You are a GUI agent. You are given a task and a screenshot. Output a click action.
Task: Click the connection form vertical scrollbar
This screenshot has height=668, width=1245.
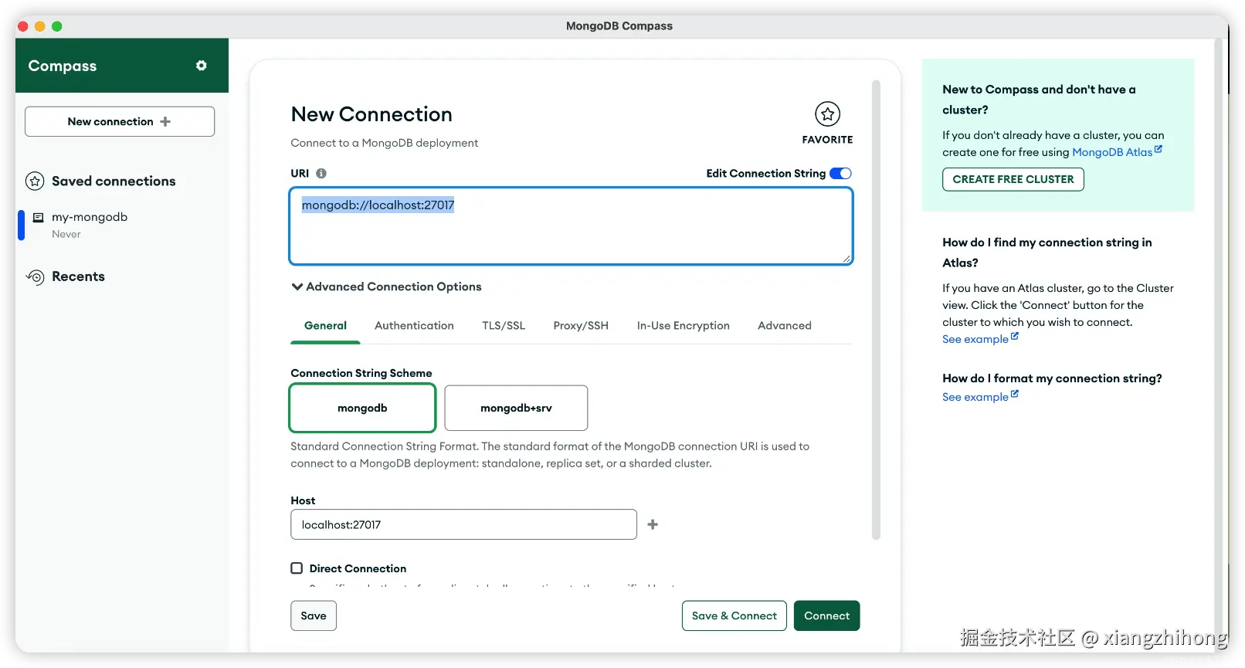pyautogui.click(x=876, y=309)
